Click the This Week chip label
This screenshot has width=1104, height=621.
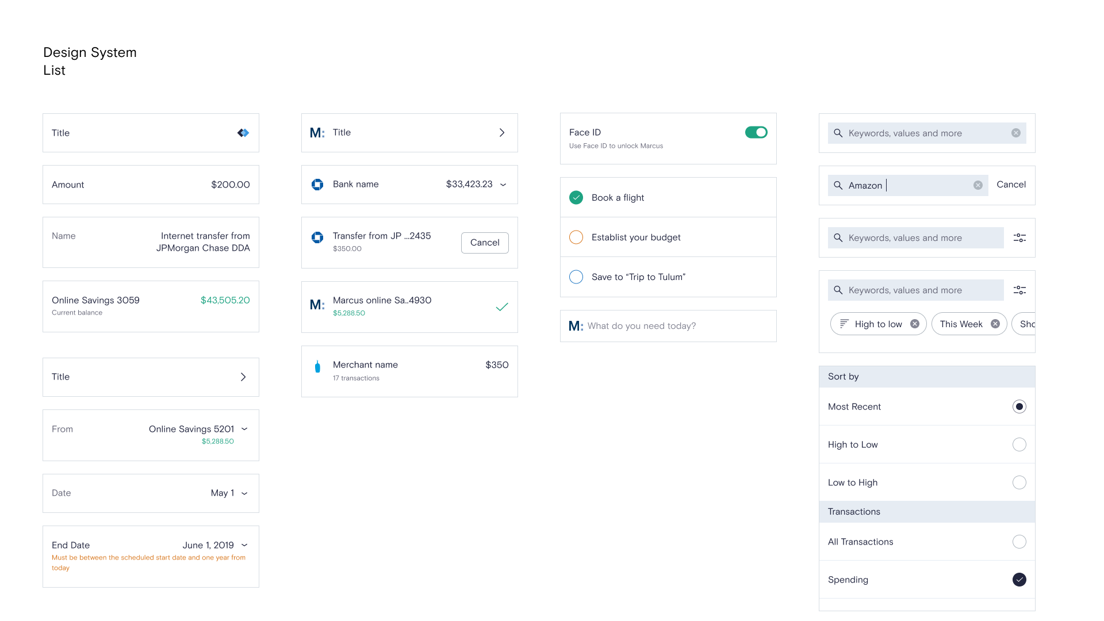tap(961, 324)
